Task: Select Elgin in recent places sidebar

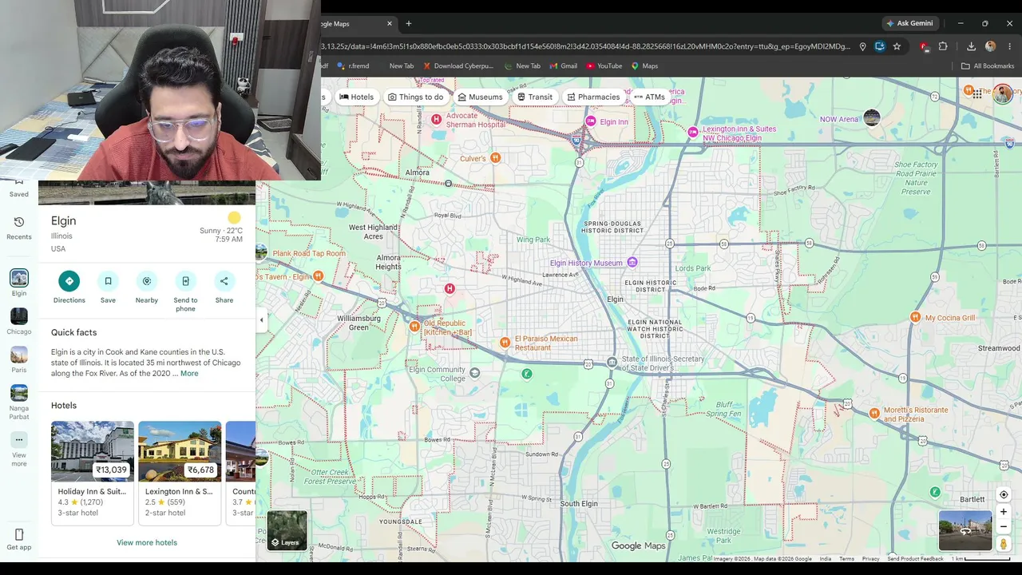Action: [19, 283]
